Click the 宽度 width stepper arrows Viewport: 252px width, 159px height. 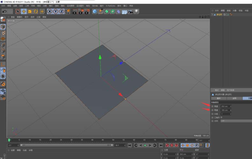[231, 106]
